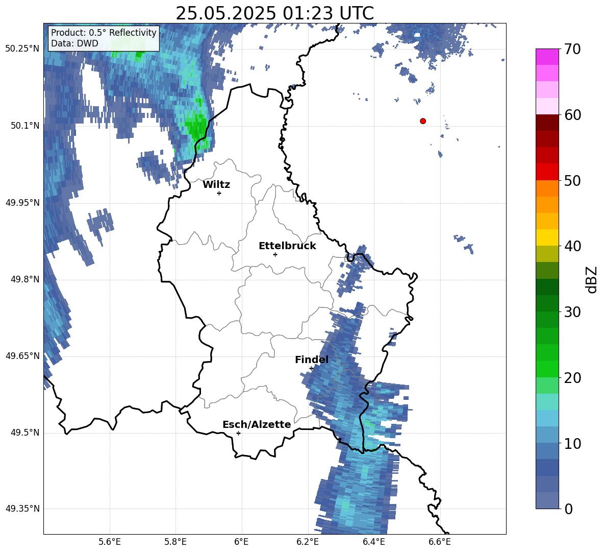Click the yellow 40–42 dBZ colorbar segment

(x=547, y=237)
